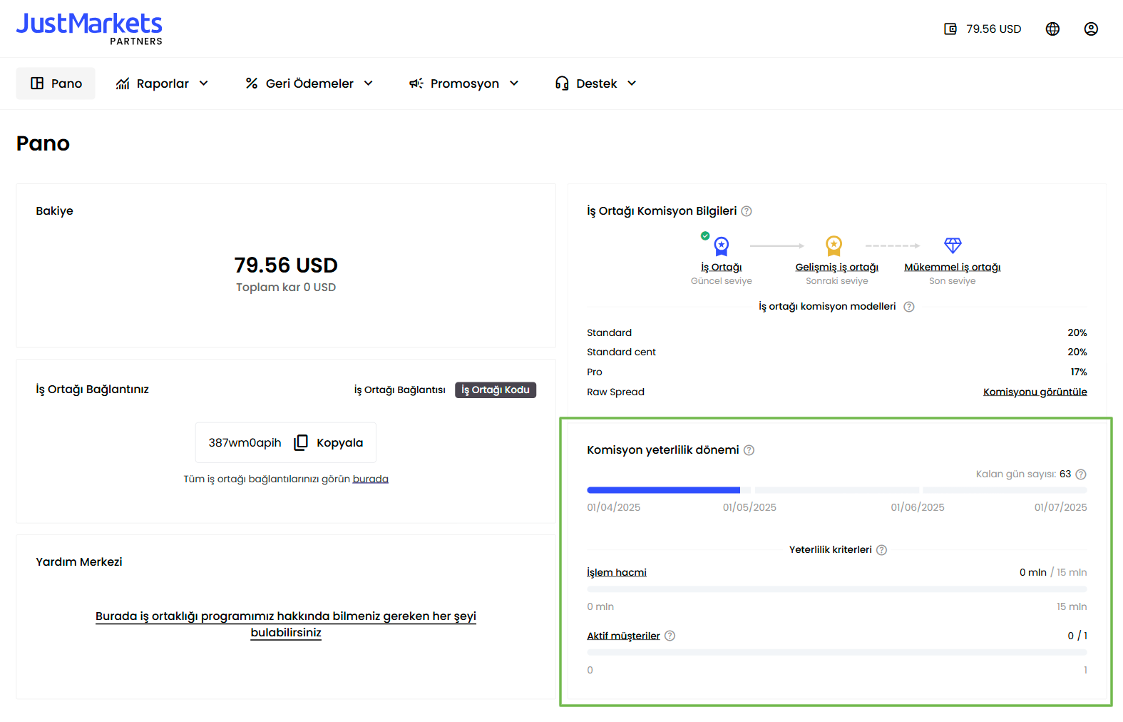Click the Promosyon megaphone icon
The image size is (1123, 722).
point(416,83)
